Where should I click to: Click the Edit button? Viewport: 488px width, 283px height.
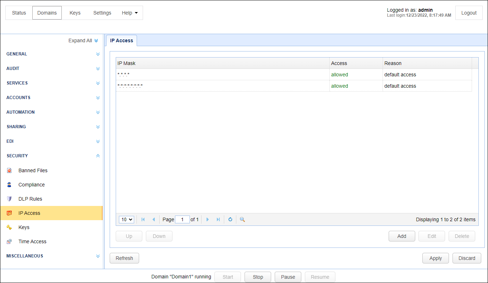(432, 236)
